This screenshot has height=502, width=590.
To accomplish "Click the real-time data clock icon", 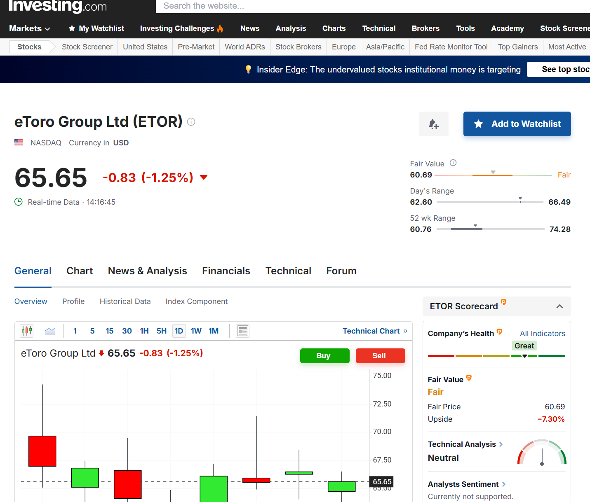I will coord(19,202).
